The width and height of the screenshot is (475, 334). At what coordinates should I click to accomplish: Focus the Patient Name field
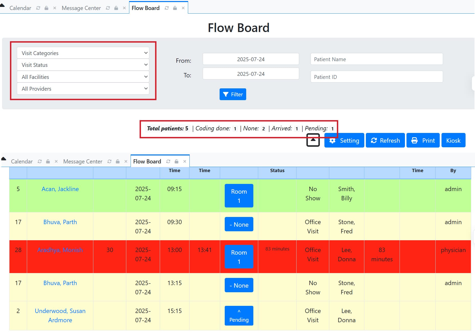coord(377,59)
